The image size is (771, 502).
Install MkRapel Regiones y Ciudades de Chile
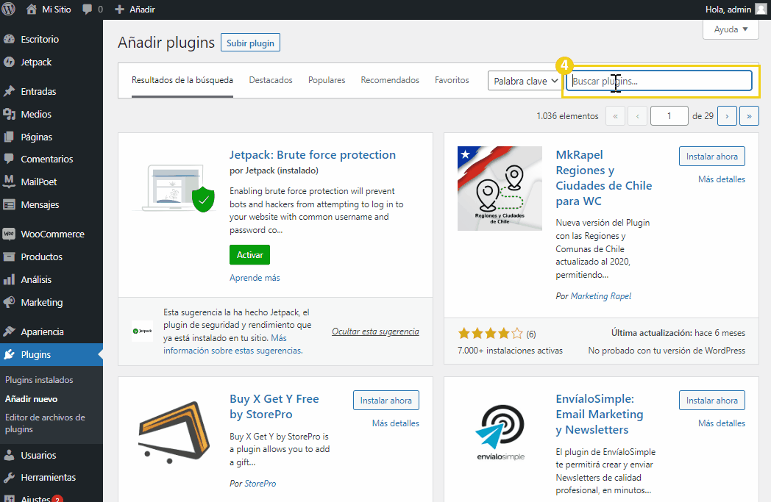tap(712, 157)
